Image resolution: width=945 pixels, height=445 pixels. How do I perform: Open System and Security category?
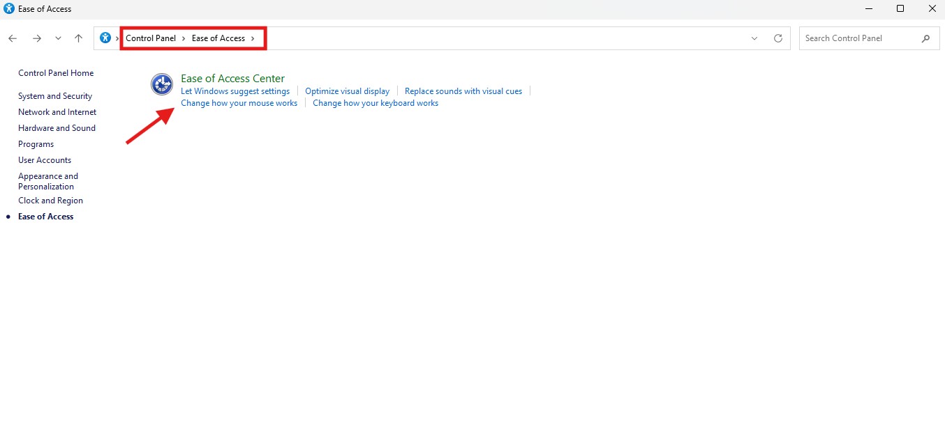(55, 96)
